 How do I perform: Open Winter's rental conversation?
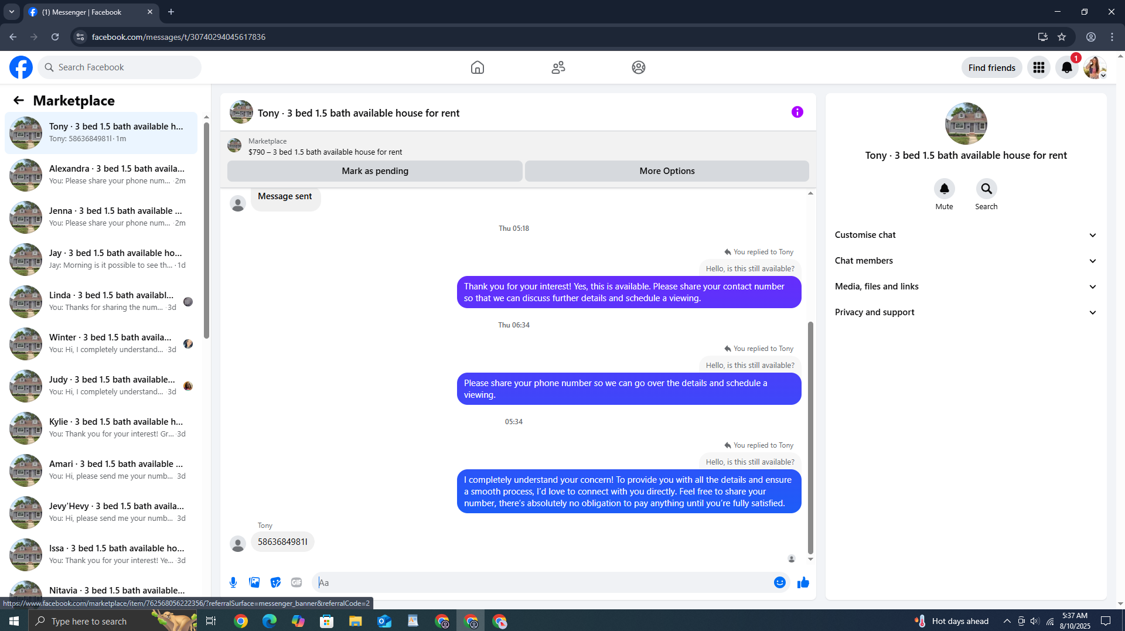pyautogui.click(x=101, y=343)
